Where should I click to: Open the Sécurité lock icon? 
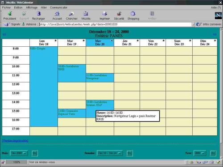point(119,14)
